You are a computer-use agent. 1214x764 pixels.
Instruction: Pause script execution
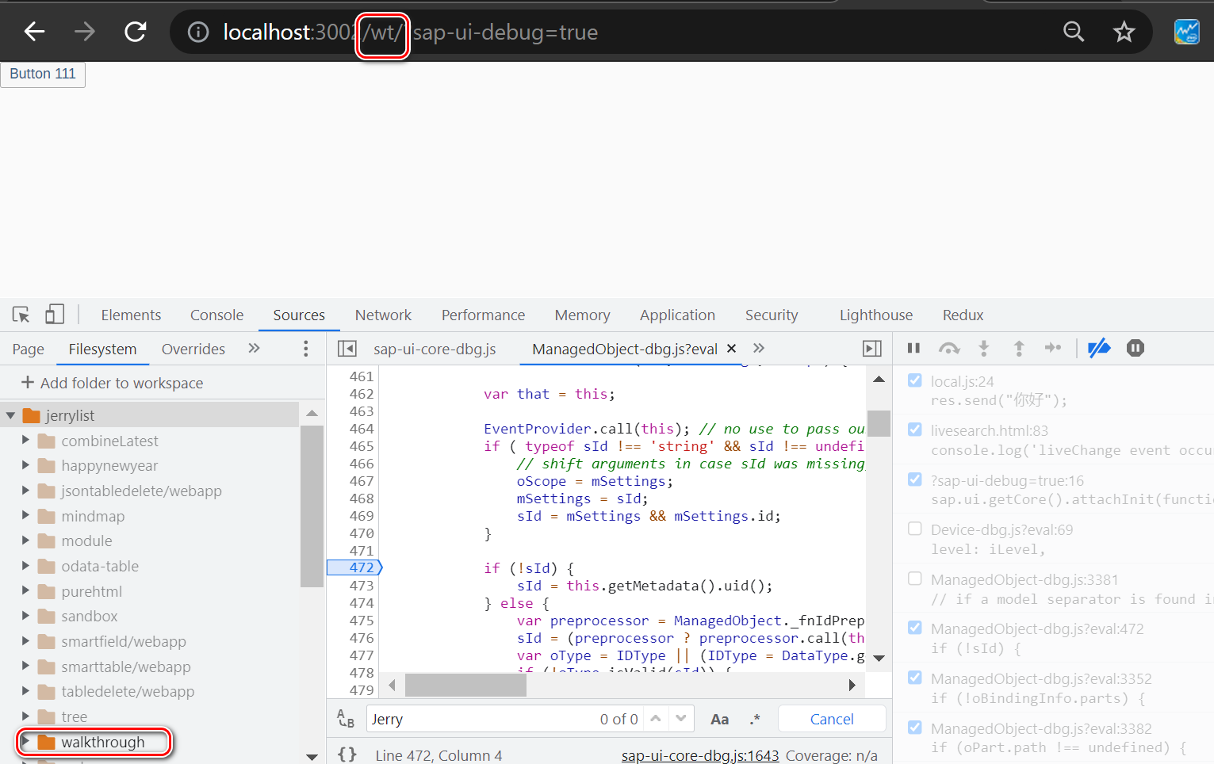(913, 348)
